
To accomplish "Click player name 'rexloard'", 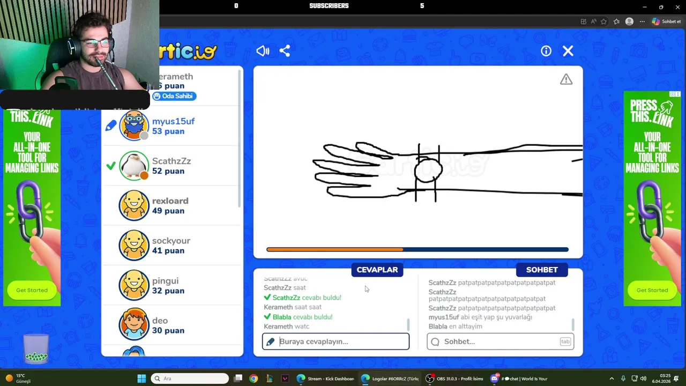I will tap(170, 201).
